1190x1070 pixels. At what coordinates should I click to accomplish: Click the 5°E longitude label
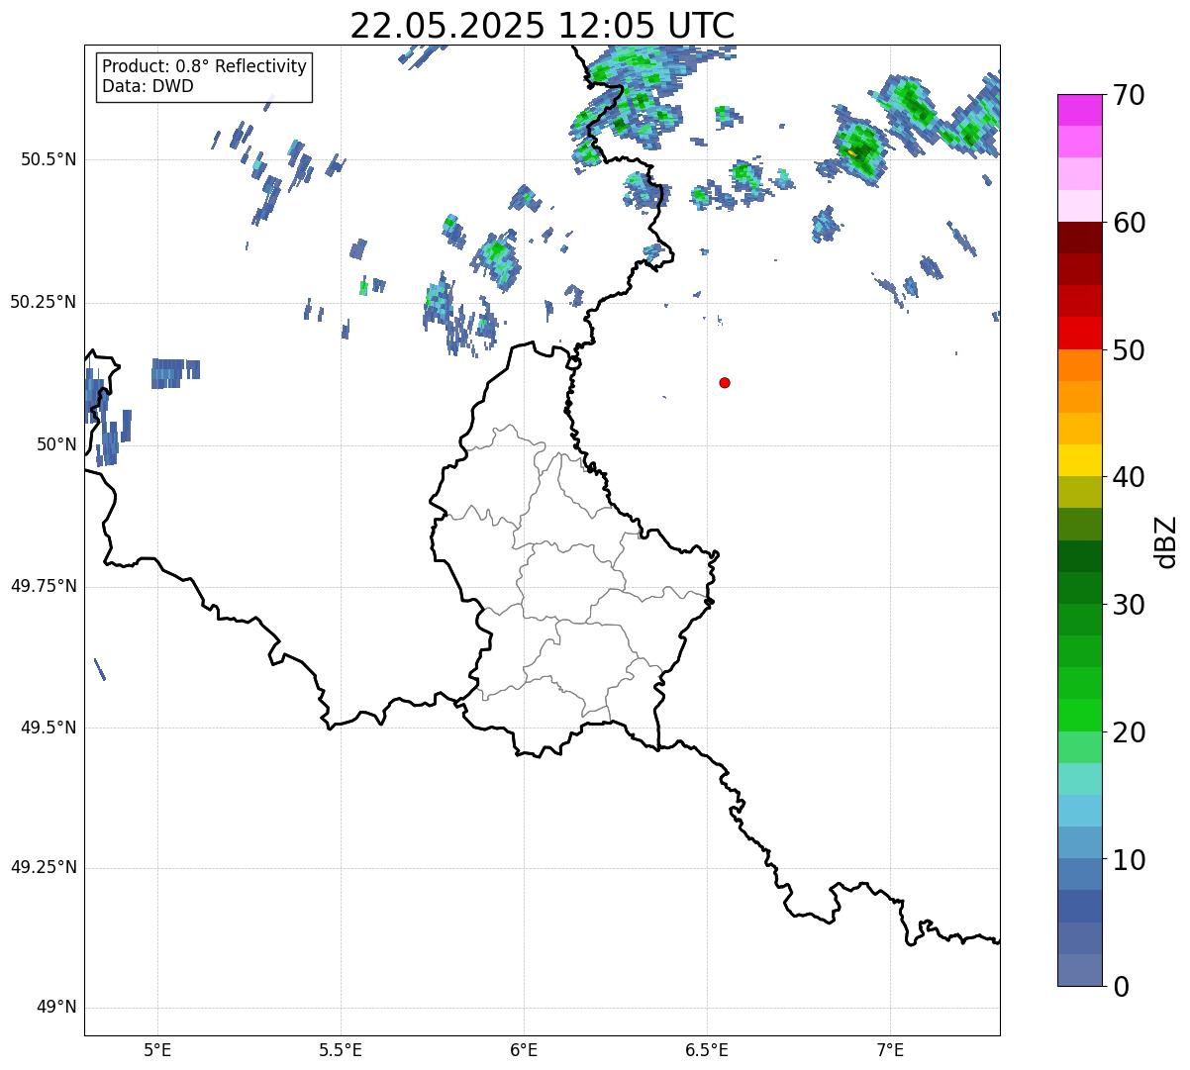coord(157,1050)
